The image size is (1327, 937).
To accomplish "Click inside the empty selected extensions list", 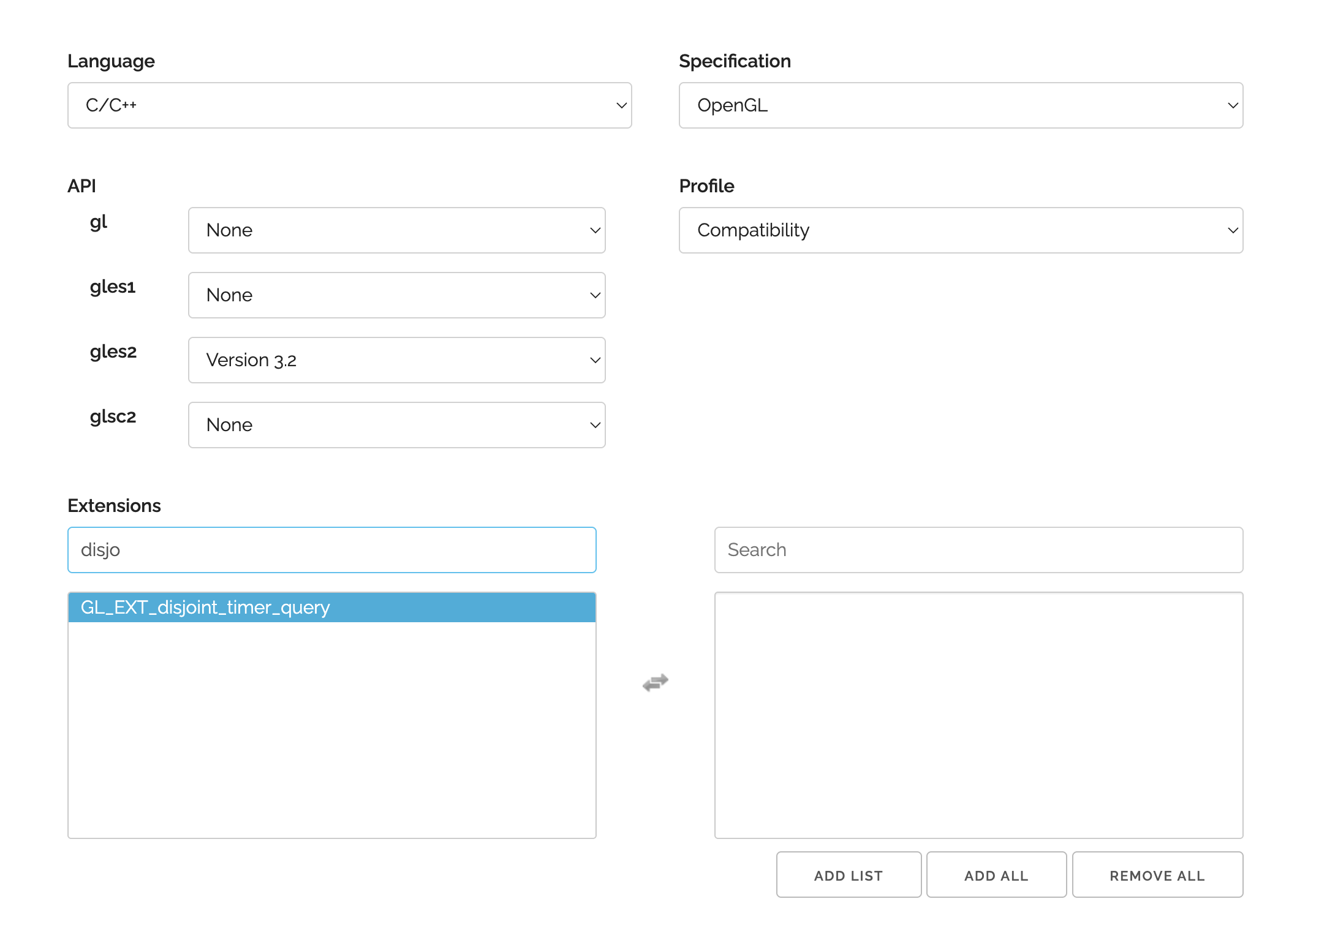I will tap(978, 715).
